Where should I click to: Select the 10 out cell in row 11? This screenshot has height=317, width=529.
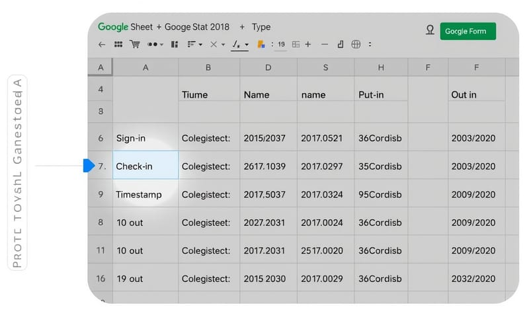click(x=145, y=250)
